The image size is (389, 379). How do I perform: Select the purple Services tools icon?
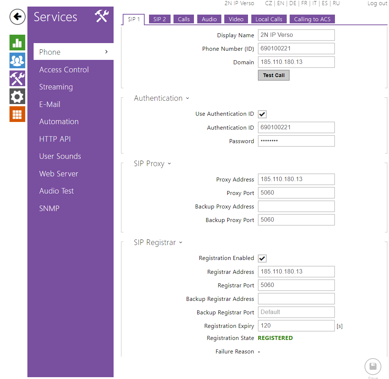[x=17, y=79]
